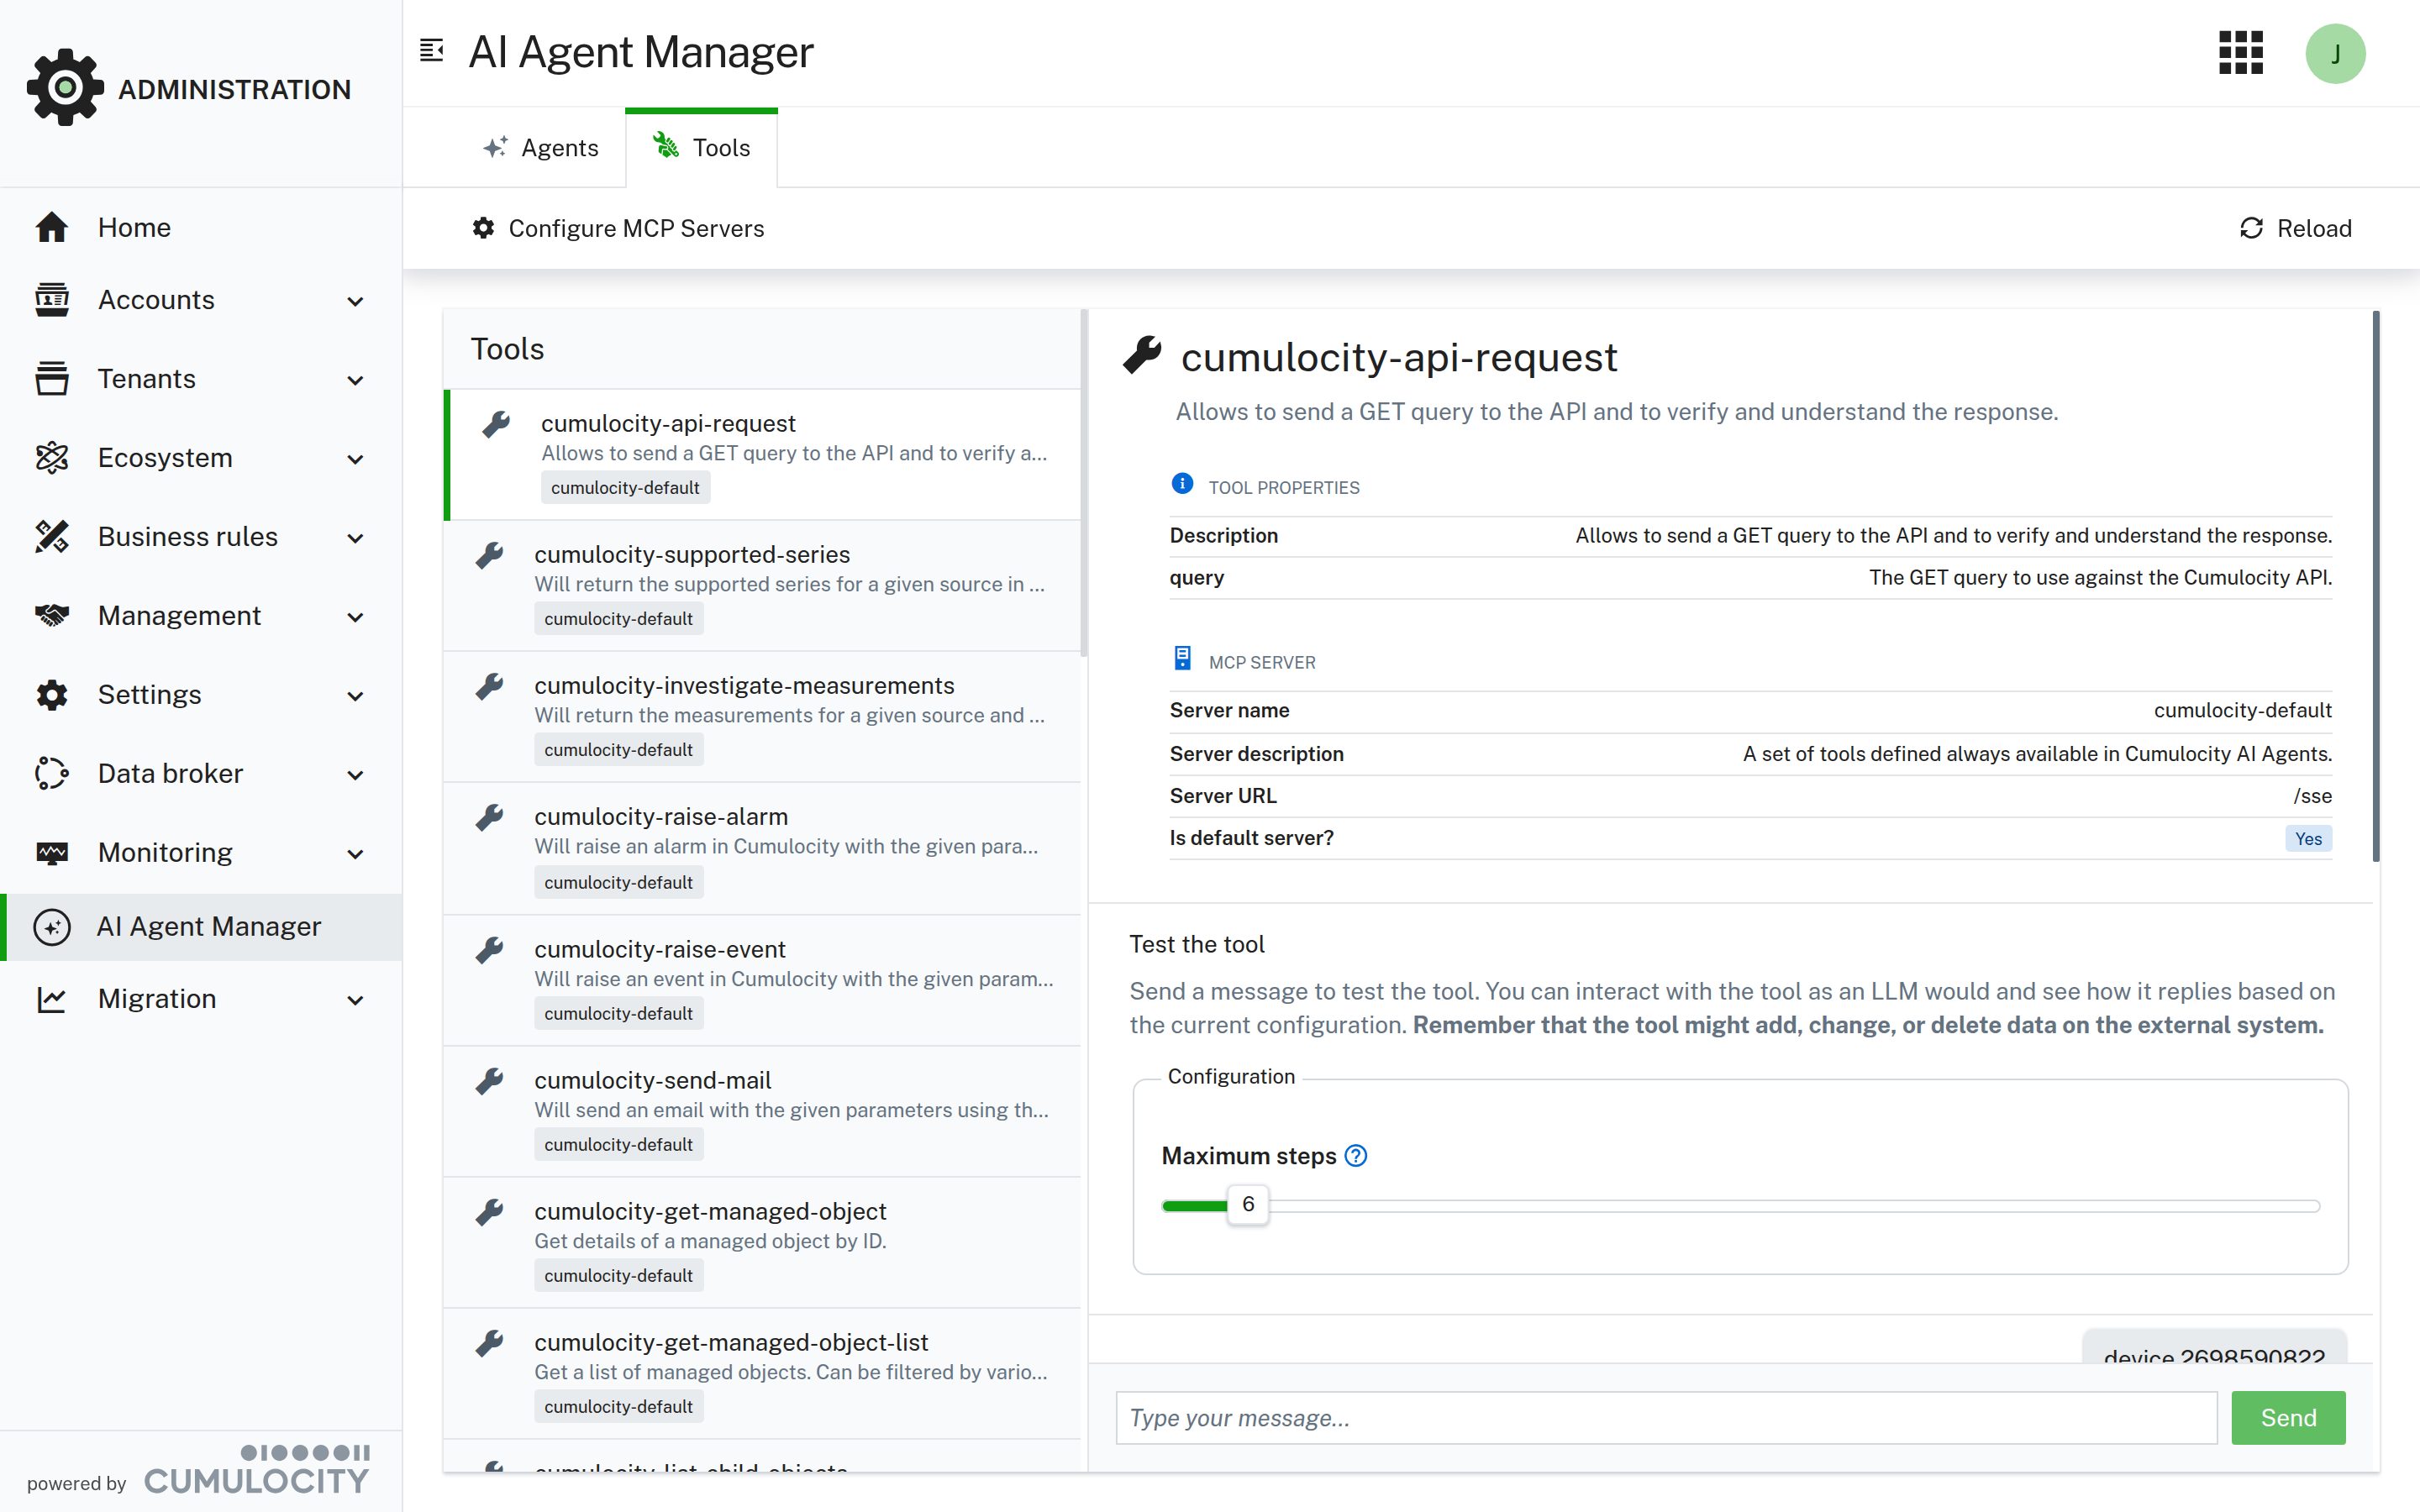The width and height of the screenshot is (2420, 1512).
Task: Expand the Accounts section
Action: 355,300
